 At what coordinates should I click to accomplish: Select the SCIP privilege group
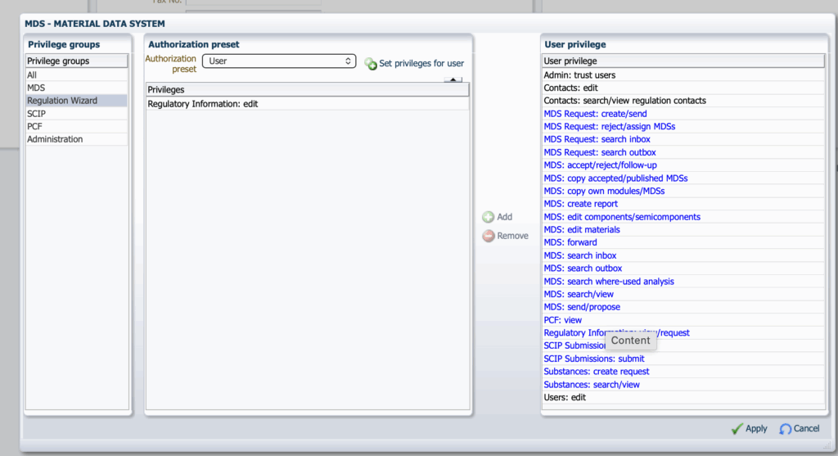[76, 113]
